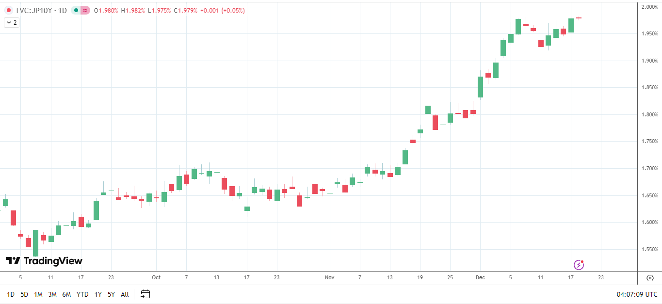Screen dimensions: 662x304
Task: Click the pink approximate-data indicator icon
Action: [85, 10]
